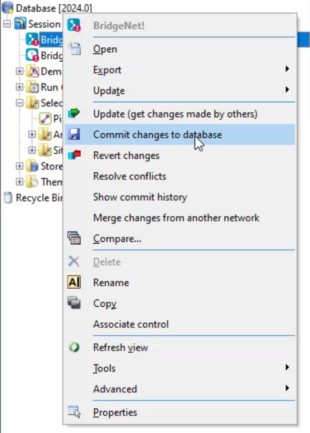Viewport: 310px width, 433px height.
Task: Click the Compare... icon
Action: (x=74, y=238)
